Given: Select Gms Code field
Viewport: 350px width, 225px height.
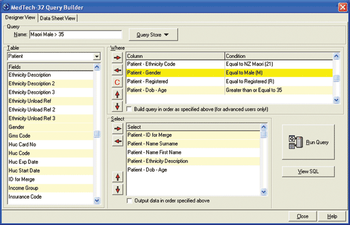Looking at the screenshot, I should [x=50, y=136].
